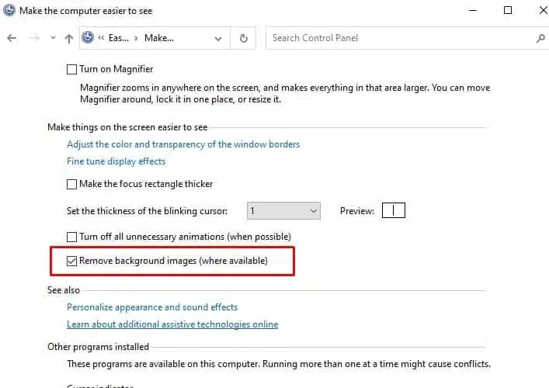Screen dimensions: 549x388
Task: Check Make the focus rectangle thicker
Action: (72, 184)
